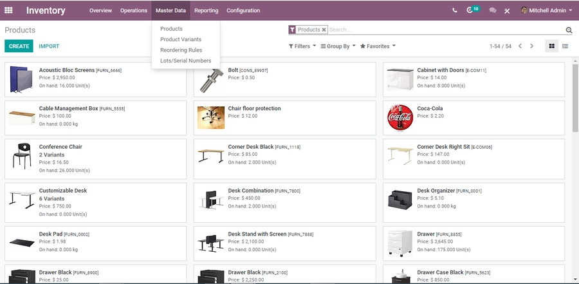This screenshot has width=579, height=284.
Task: Click the CREATE button
Action: [x=19, y=46]
